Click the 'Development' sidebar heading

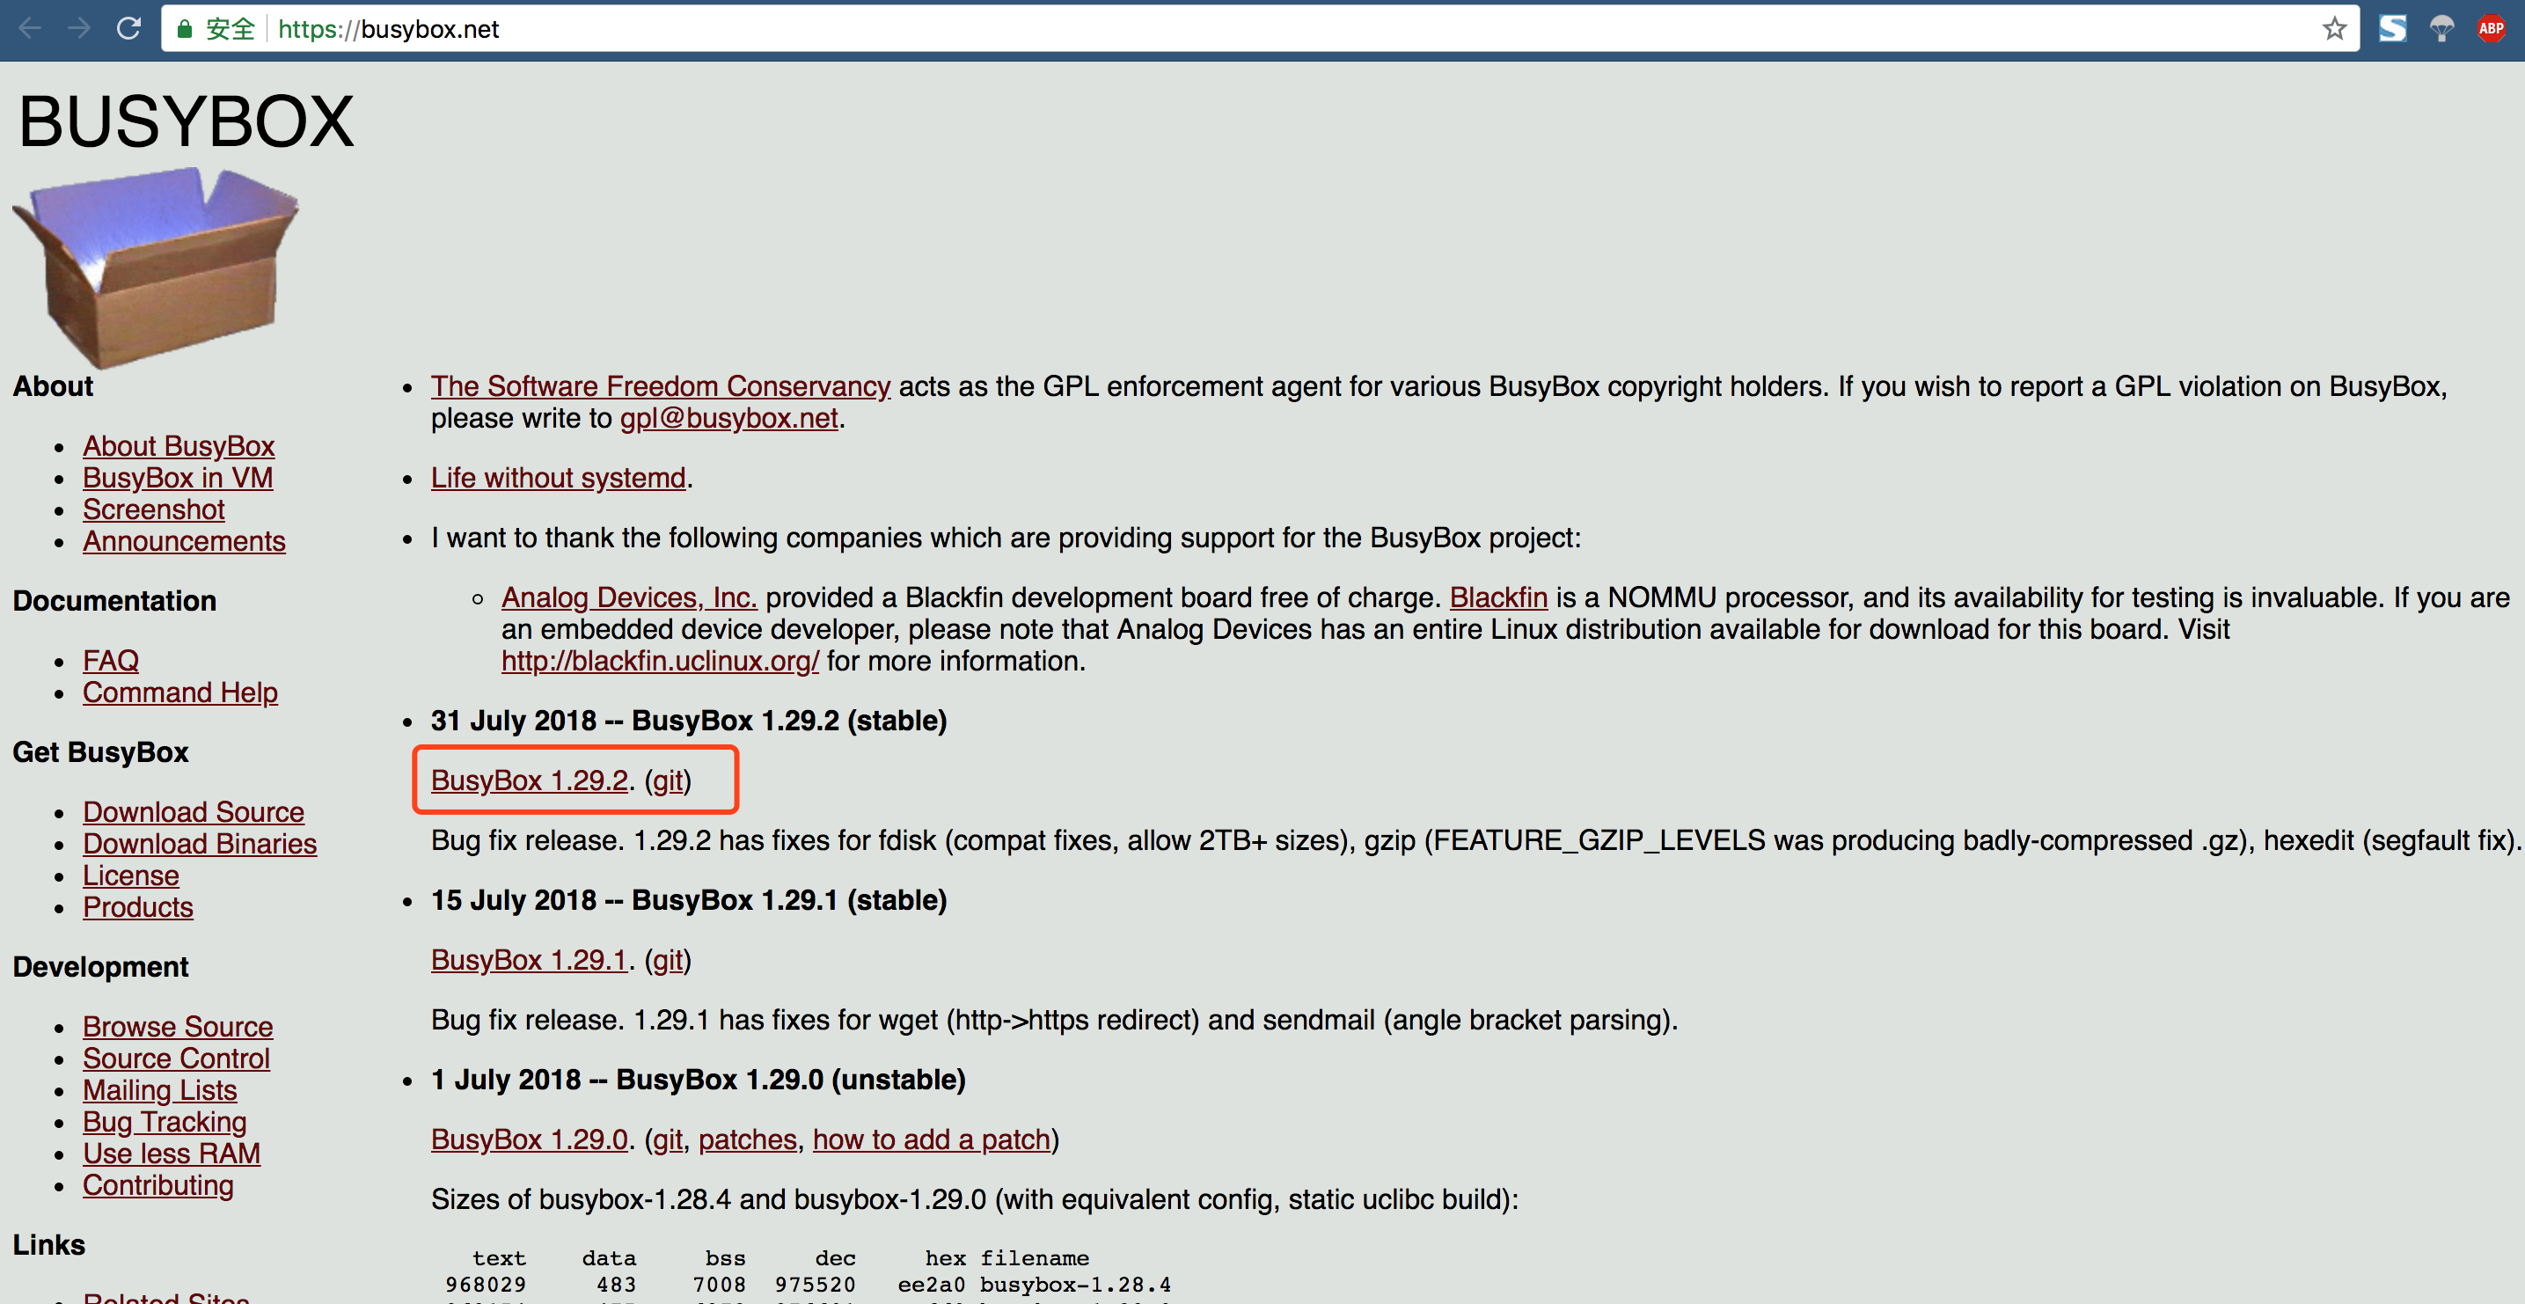[x=101, y=967]
